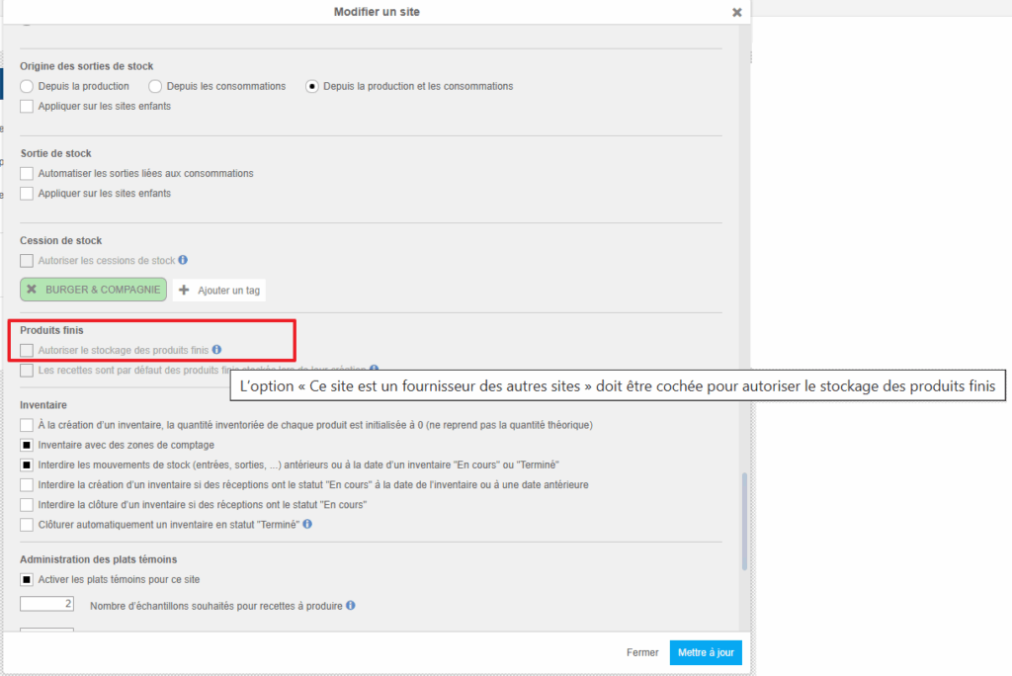Check Interdire la clôture d'un inventaire option
Viewport: 1012px width, 676px height.
(27, 504)
